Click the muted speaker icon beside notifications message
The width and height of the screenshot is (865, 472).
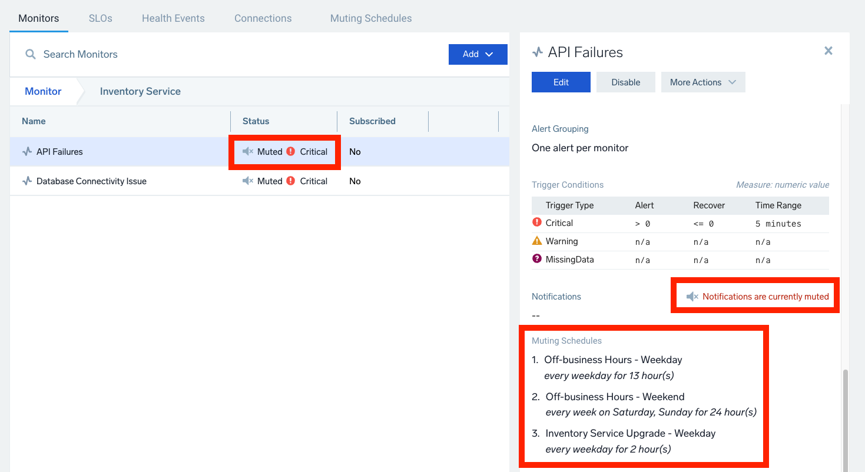(692, 297)
